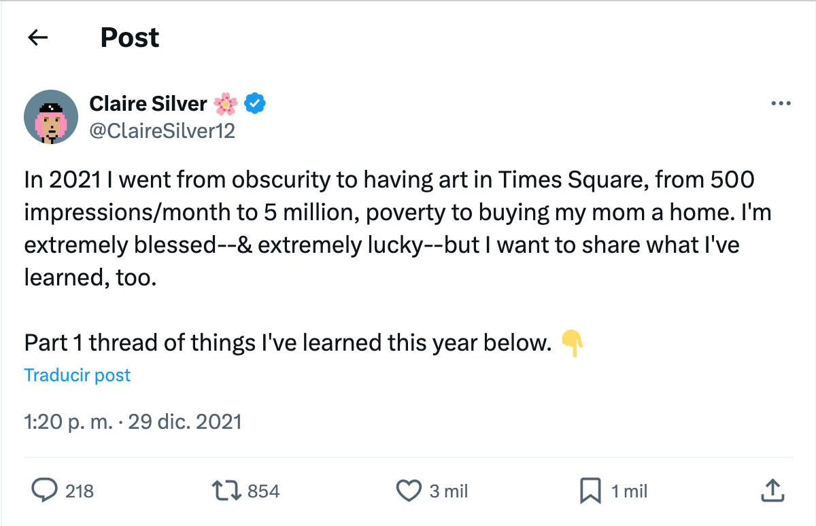Go back using the left arrow
The image size is (816, 526).
click(x=37, y=37)
